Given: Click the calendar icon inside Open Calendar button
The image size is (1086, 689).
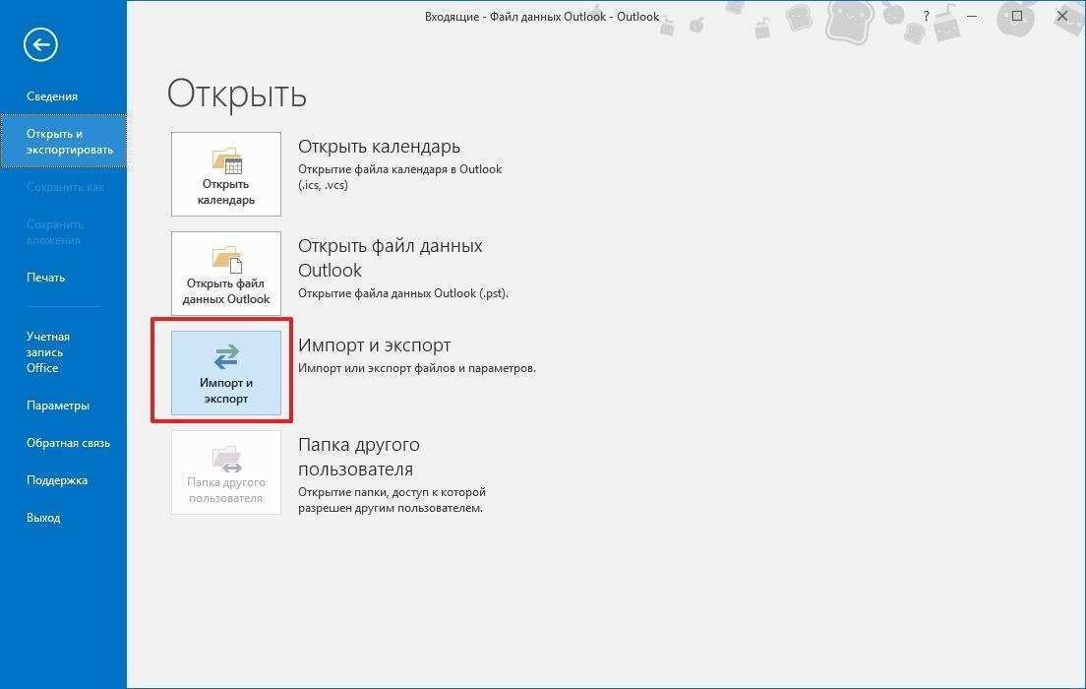Looking at the screenshot, I should click(225, 157).
